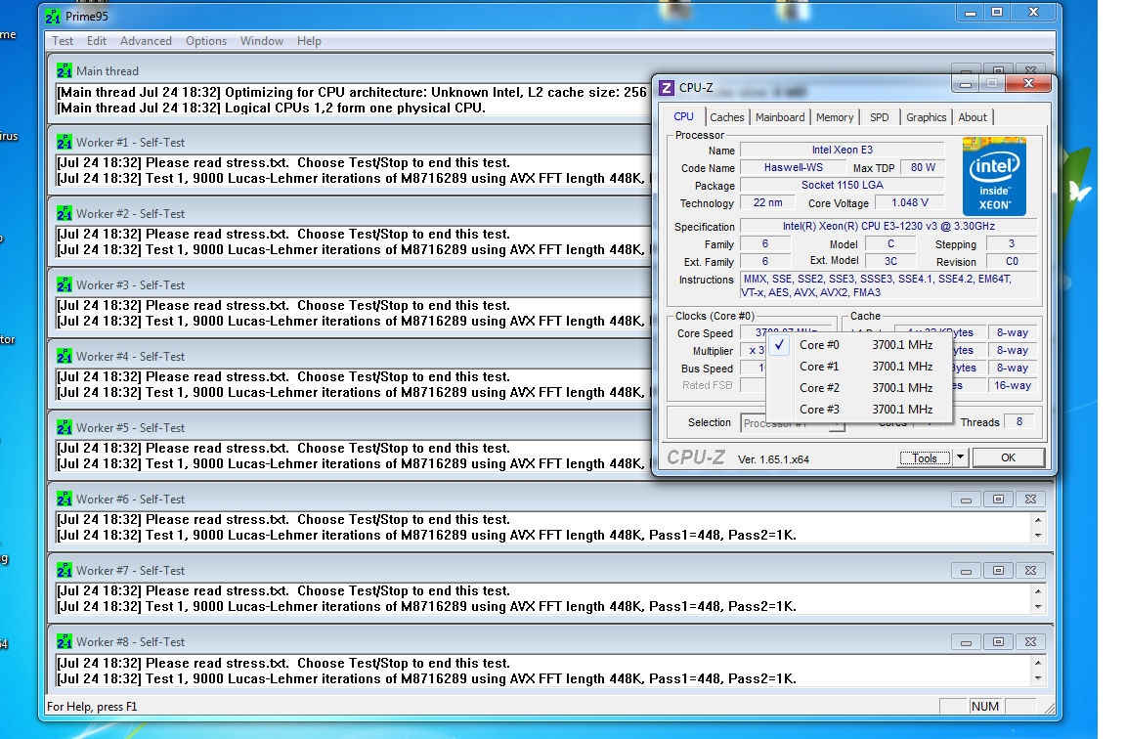The image size is (1126, 739).
Task: Click the Code Name value Haswell-WS
Action: [x=793, y=167]
